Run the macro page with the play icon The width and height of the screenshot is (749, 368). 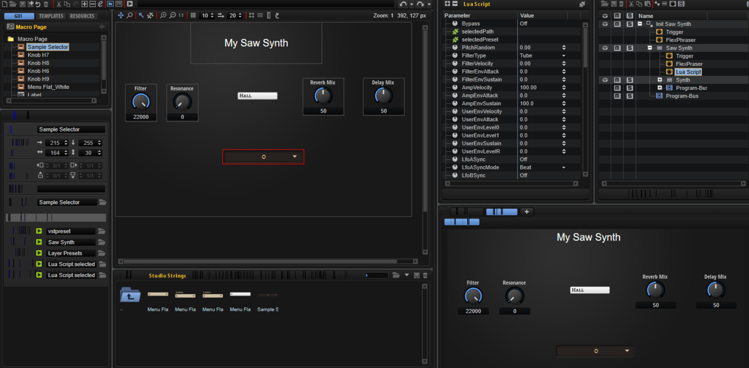[130, 4]
